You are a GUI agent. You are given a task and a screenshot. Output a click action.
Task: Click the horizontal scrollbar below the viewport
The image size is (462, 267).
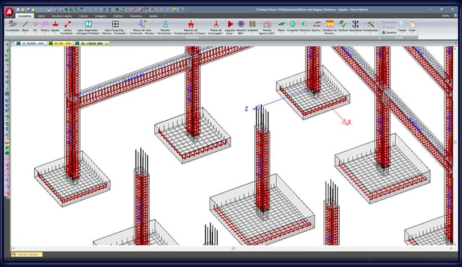point(233,248)
